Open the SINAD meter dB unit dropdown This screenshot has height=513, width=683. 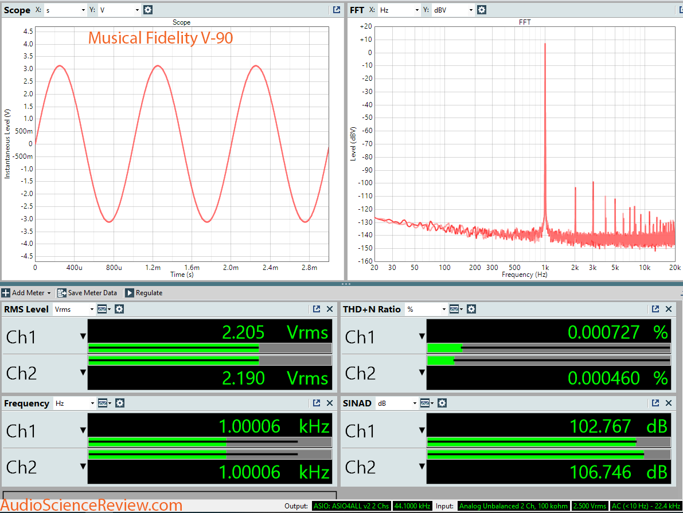pyautogui.click(x=397, y=404)
